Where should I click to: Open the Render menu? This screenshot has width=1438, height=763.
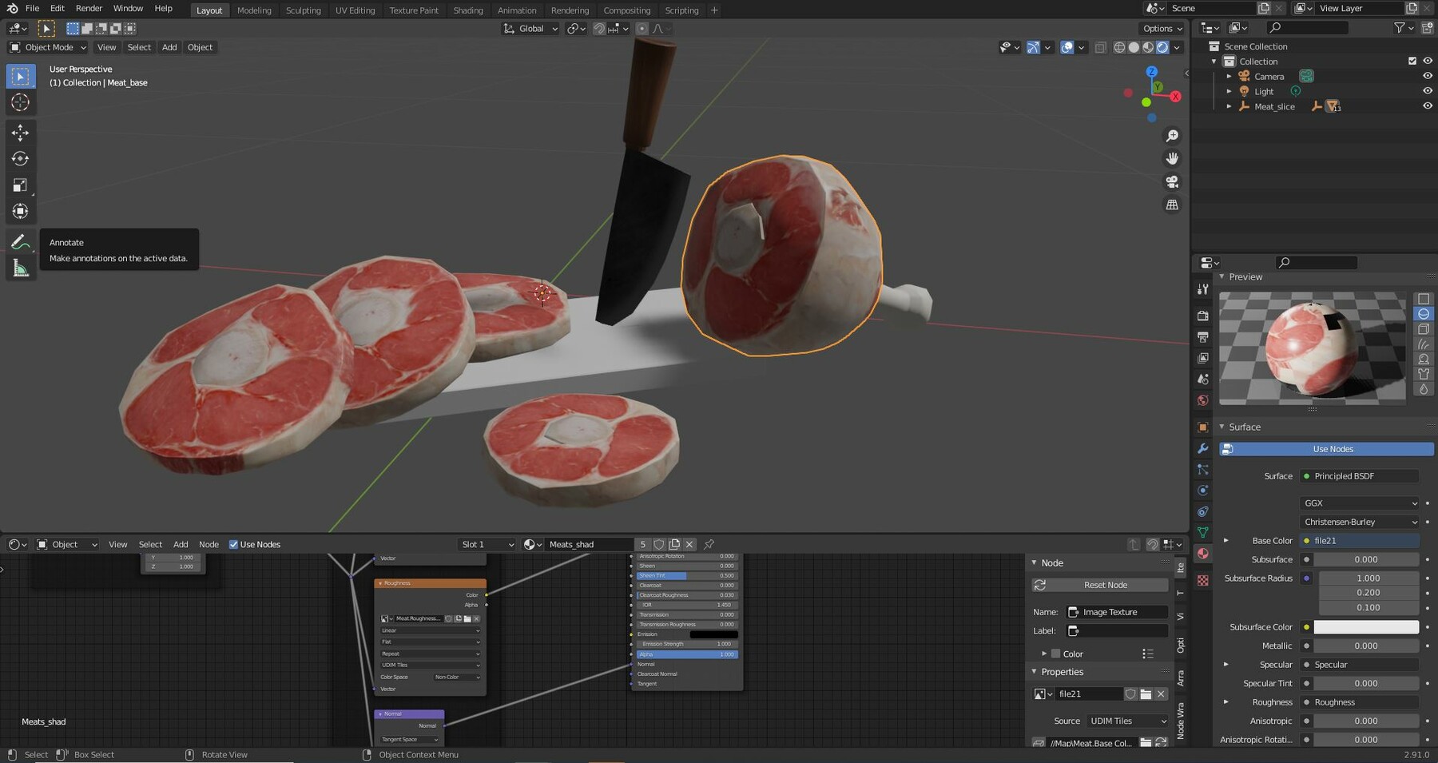point(89,8)
